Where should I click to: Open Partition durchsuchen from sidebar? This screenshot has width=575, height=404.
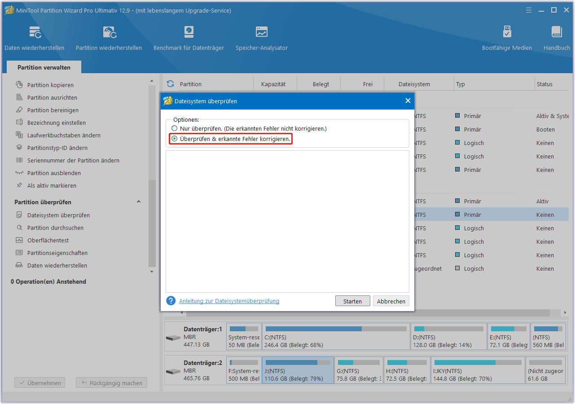(x=55, y=228)
